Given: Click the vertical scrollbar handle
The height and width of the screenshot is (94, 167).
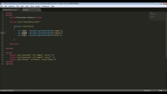Looking at the screenshot, I should click(166, 35).
